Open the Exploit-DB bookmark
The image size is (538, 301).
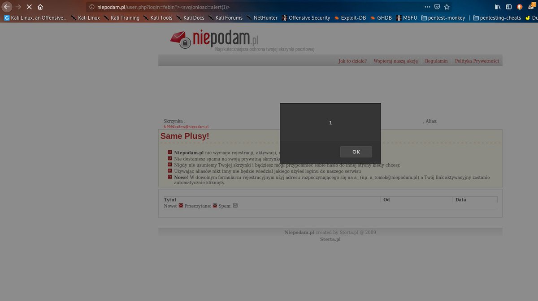pyautogui.click(x=350, y=18)
